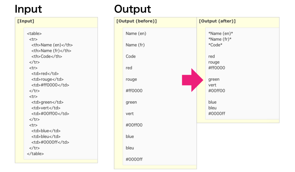Screen dimensions: 295x172
Task: Click 'Name (fr)' in before output
Action: pyautogui.click(x=135, y=45)
